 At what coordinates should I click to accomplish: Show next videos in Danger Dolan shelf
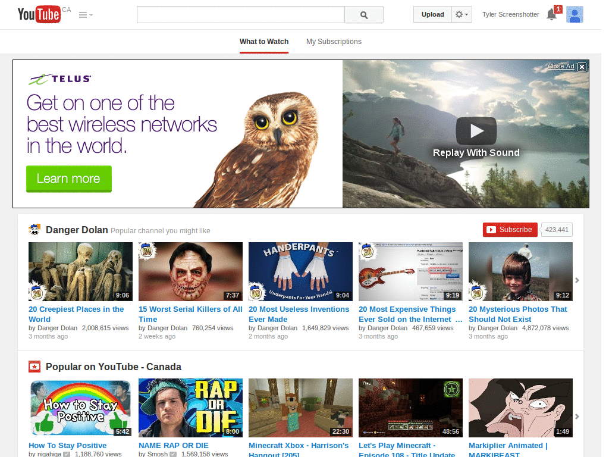577,280
